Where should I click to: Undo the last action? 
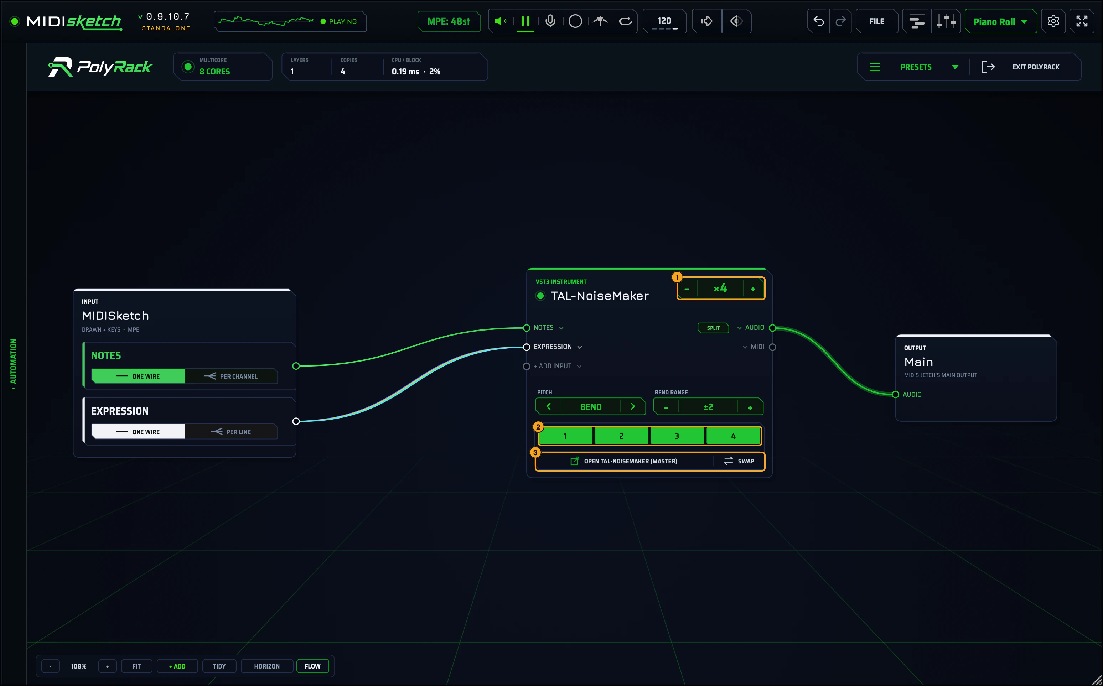[818, 21]
